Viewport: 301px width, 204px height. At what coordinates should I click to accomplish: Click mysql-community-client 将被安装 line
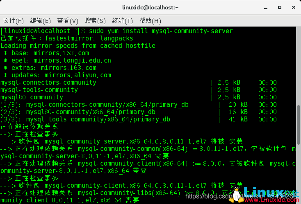pos(121,186)
